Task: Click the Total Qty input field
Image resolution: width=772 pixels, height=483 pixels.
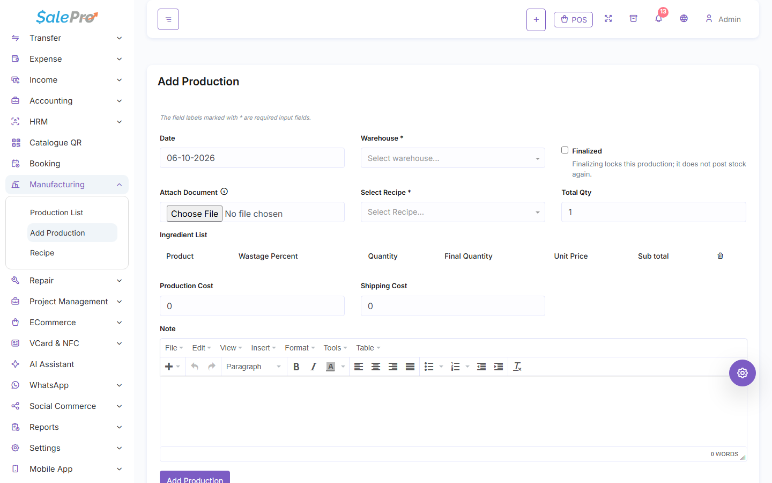Action: 654,212
